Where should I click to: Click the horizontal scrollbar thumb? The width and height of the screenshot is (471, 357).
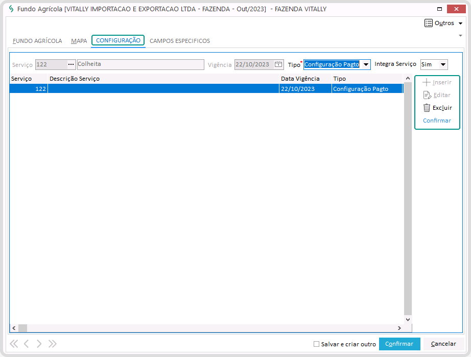(x=22, y=328)
